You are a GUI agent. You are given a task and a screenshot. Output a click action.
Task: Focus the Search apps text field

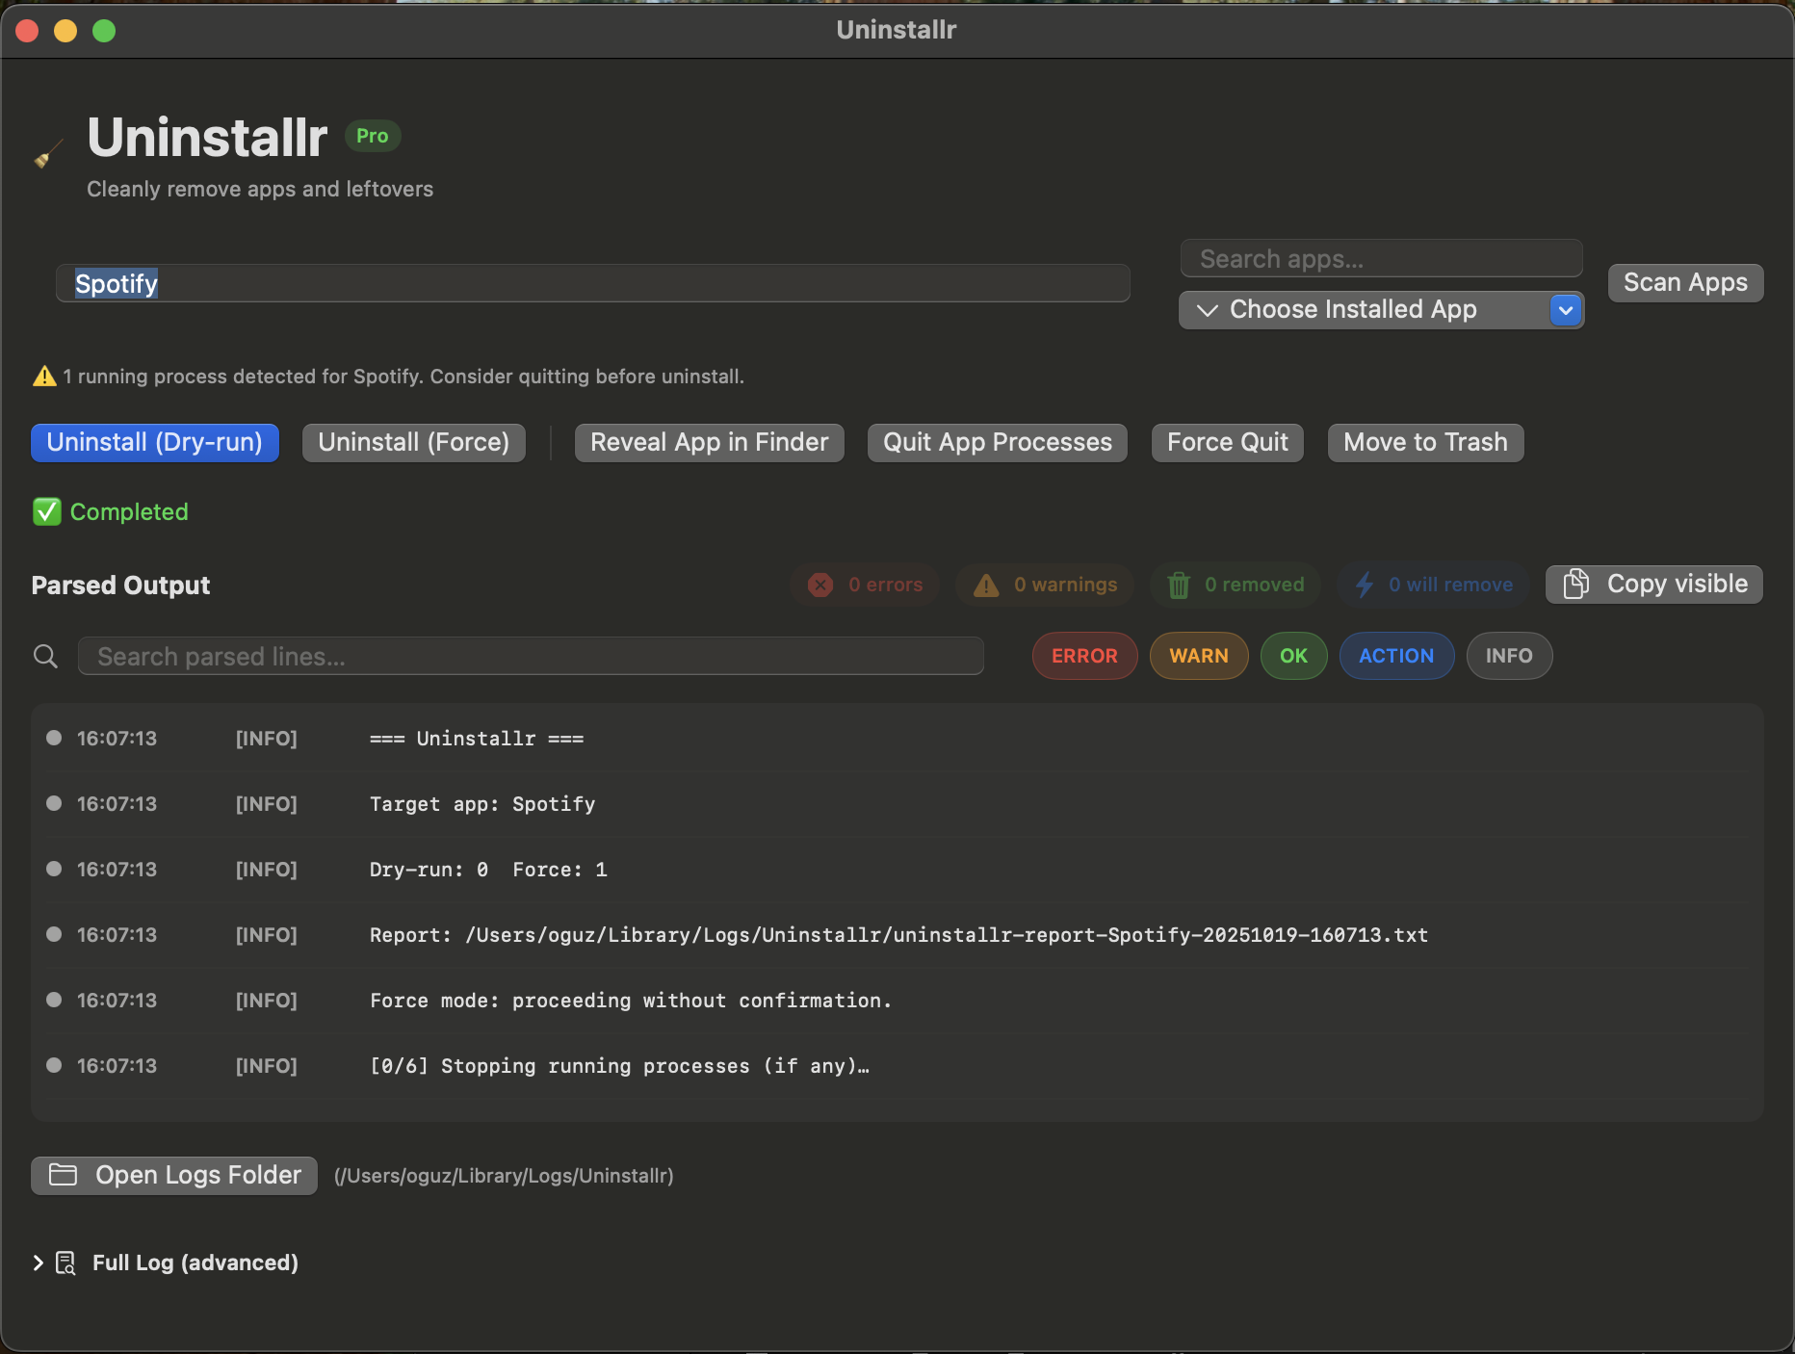(1381, 259)
